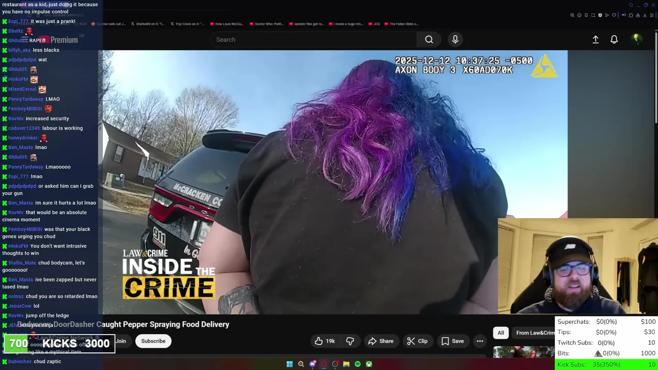Click the browser send/play arrow toolbar icon
658x370 pixels.
point(607,15)
